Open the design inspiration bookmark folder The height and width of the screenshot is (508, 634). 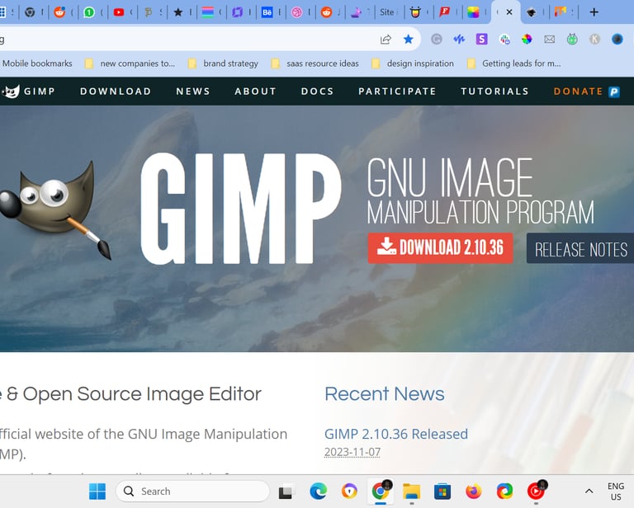tap(413, 63)
